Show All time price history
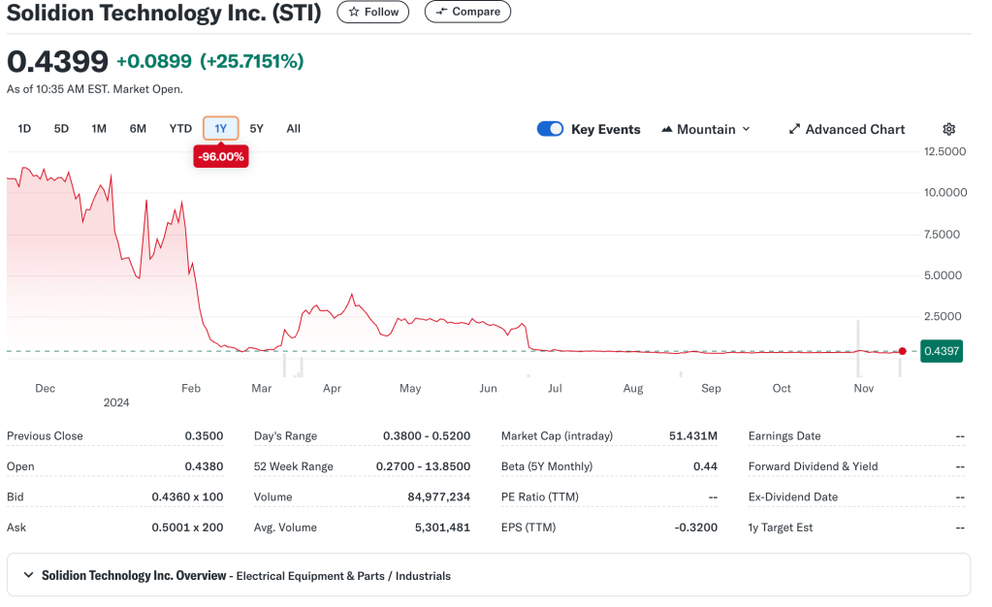The width and height of the screenshot is (992, 607). point(294,128)
